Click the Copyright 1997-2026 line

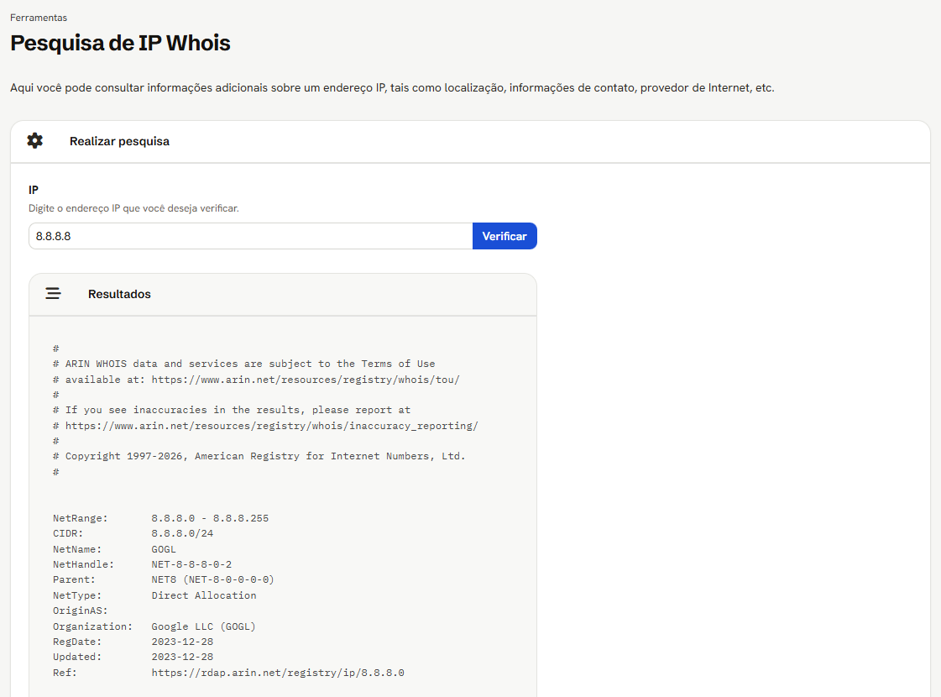pyautogui.click(x=259, y=456)
